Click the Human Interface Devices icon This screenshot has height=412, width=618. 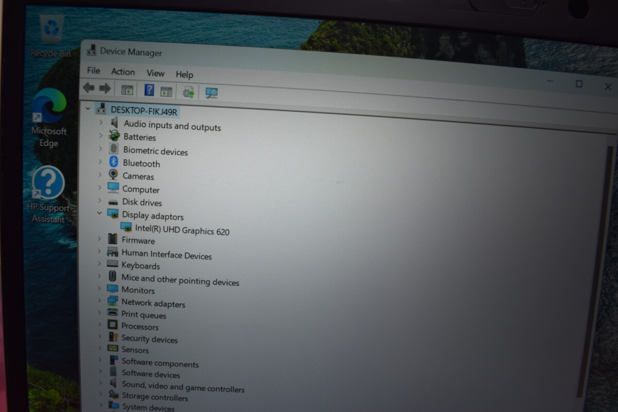tap(112, 252)
